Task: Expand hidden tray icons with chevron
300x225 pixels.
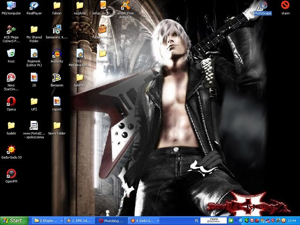Action: point(241,221)
